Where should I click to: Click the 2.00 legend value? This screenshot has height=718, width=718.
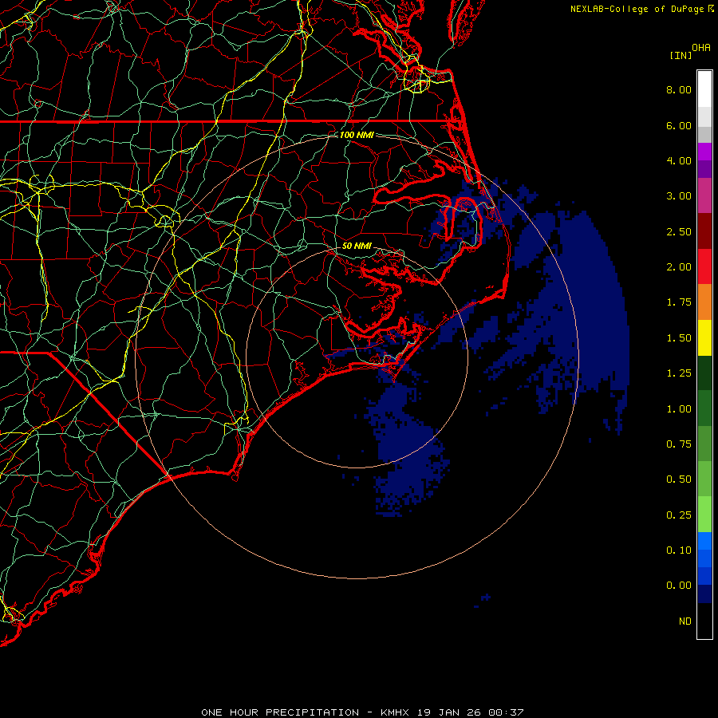pos(679,267)
